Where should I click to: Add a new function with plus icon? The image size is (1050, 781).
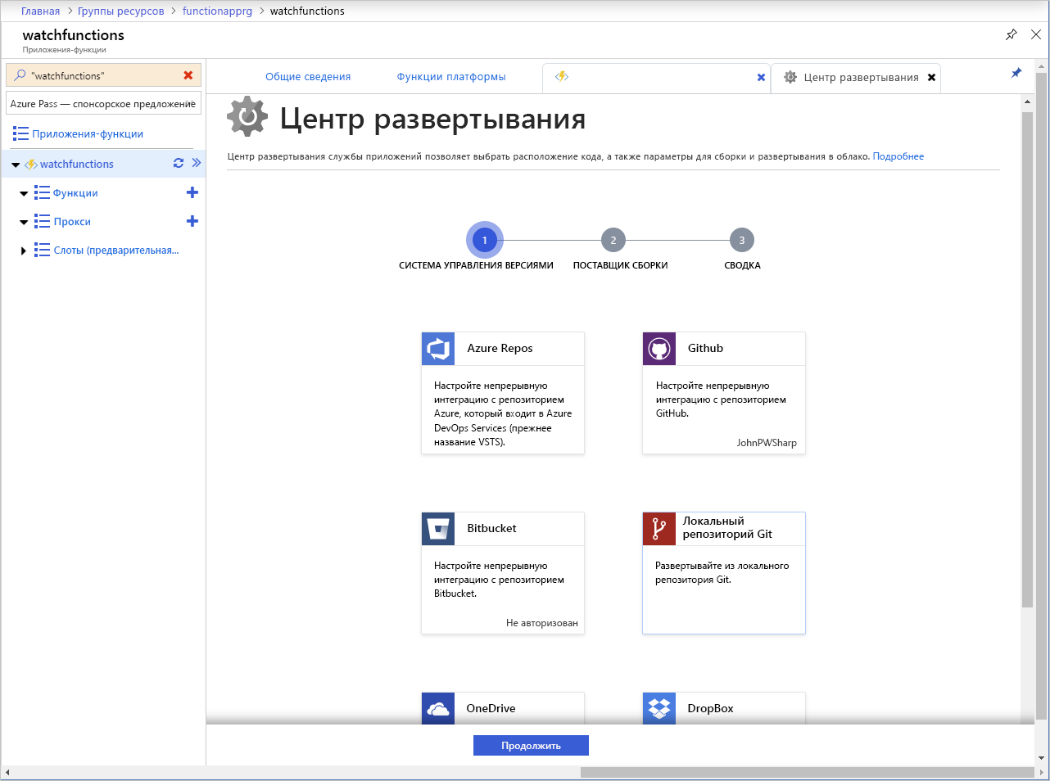click(192, 192)
